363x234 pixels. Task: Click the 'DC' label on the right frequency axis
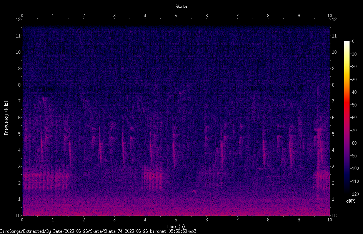(334, 216)
